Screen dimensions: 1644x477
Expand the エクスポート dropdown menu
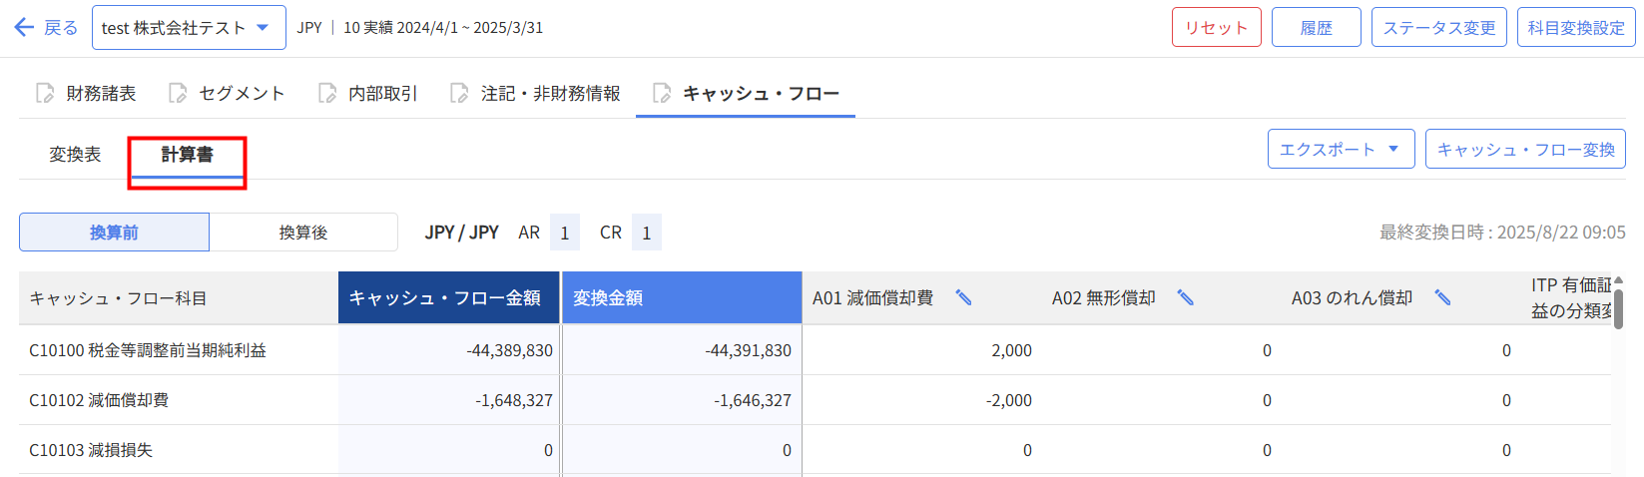point(1341,150)
